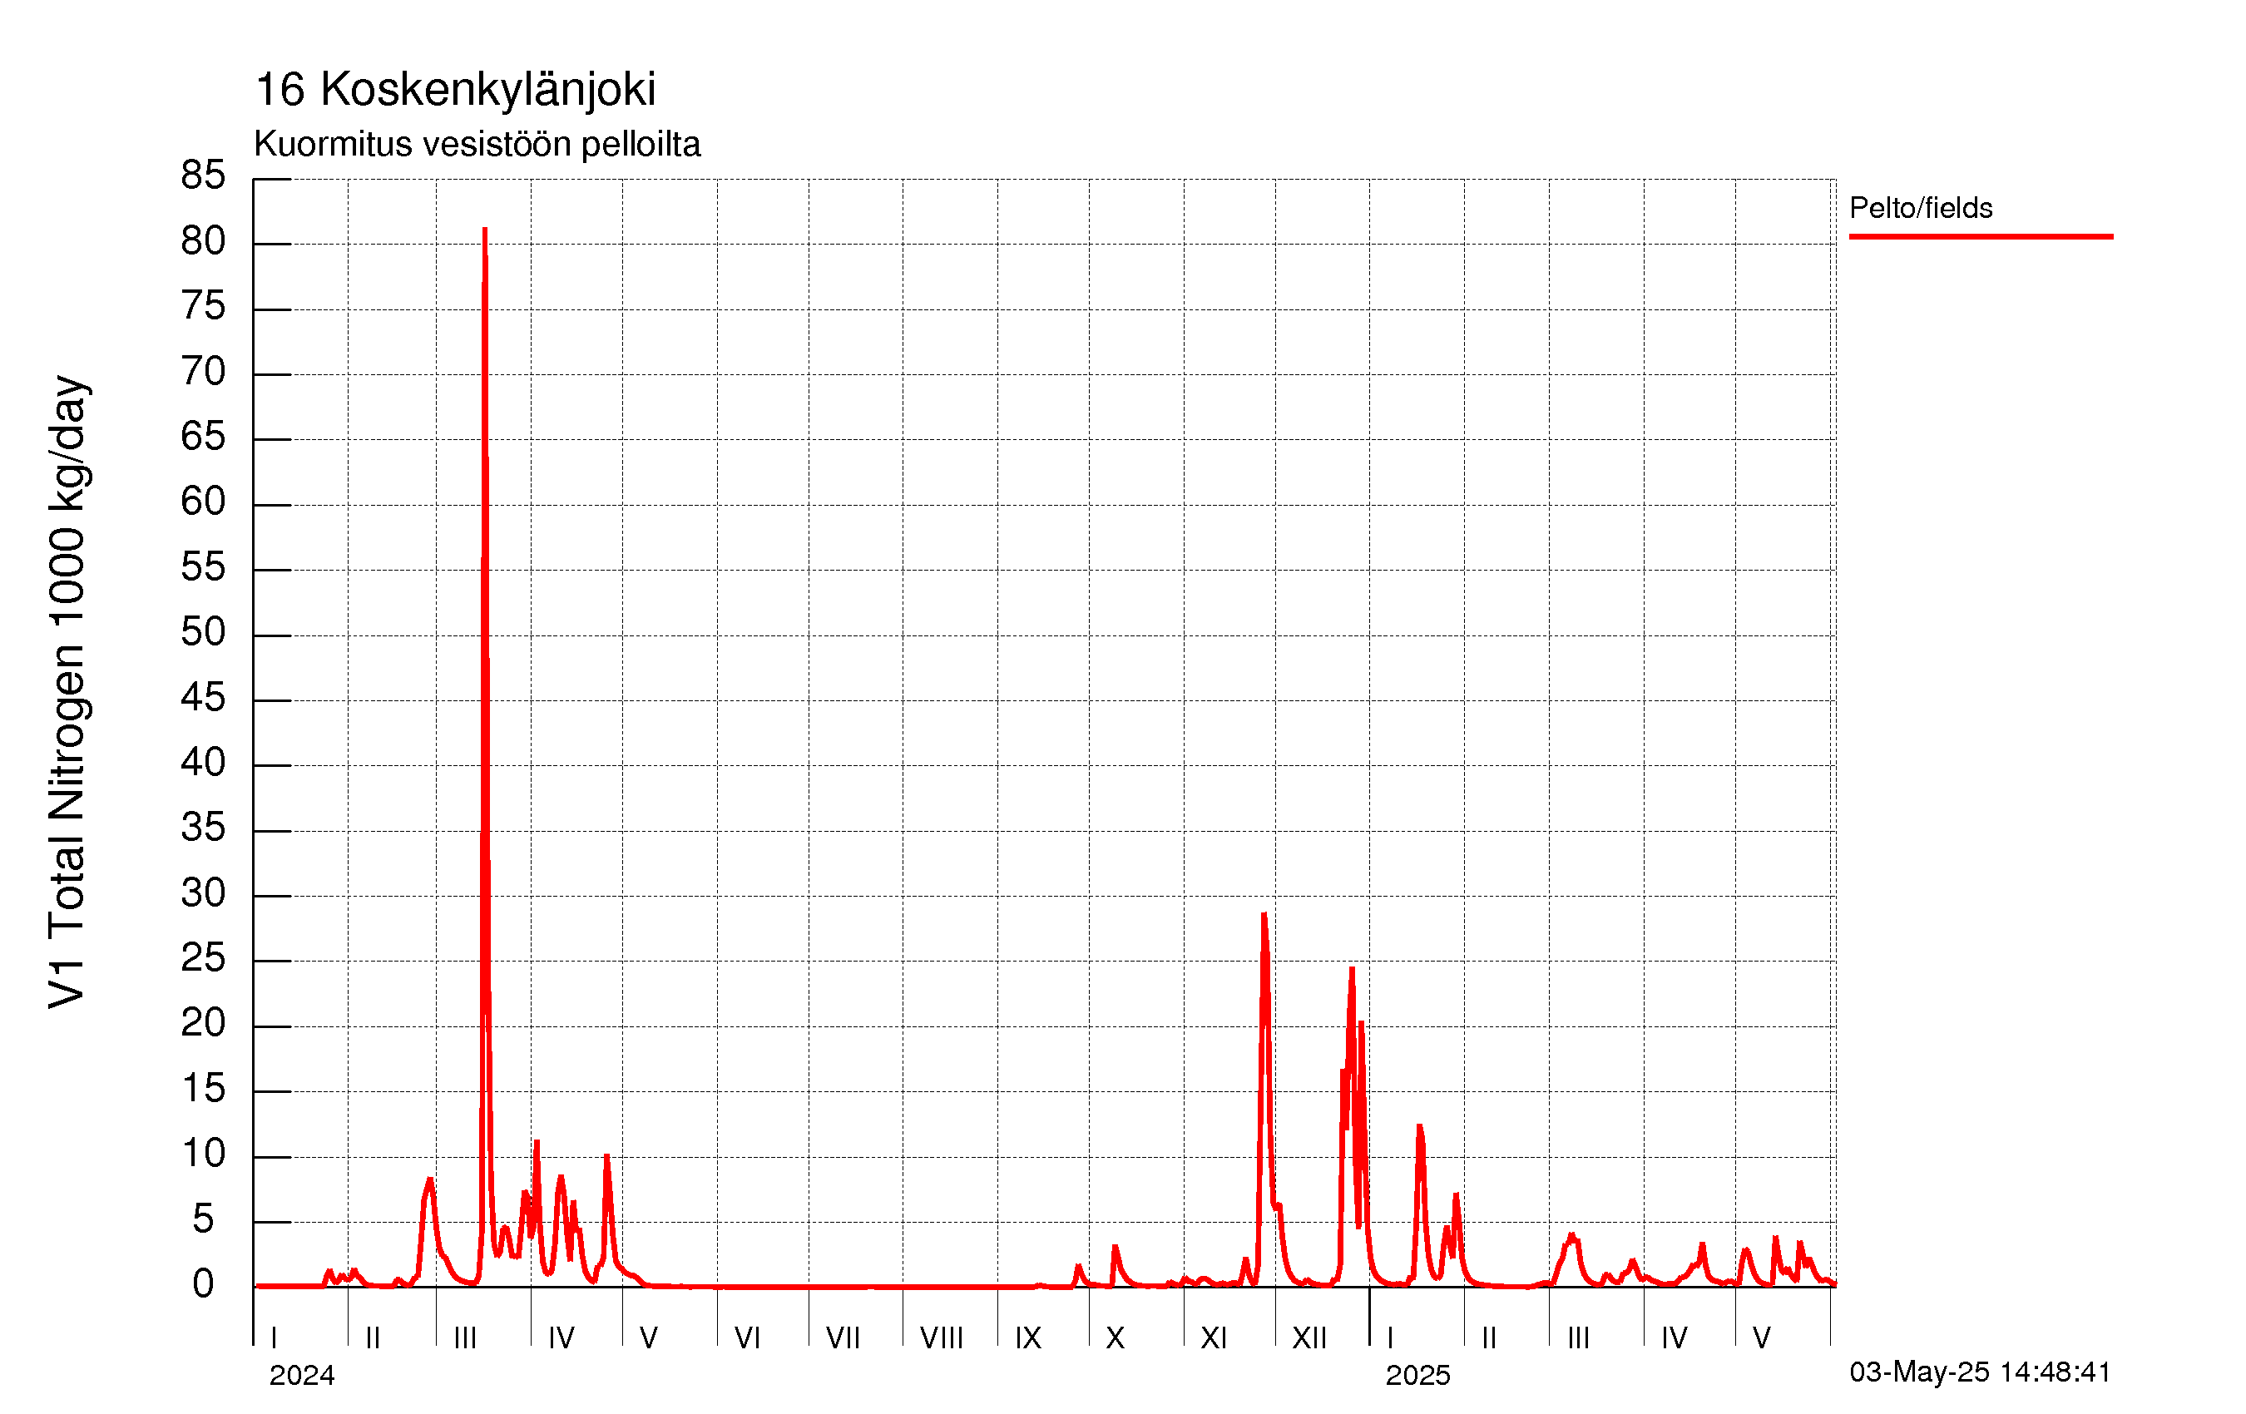Click the 2024 January label 'I'
The height and width of the screenshot is (1414, 2246).
click(x=274, y=1338)
